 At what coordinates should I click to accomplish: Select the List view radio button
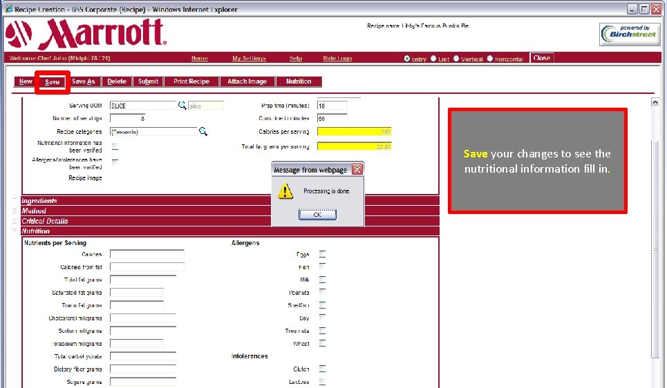click(x=433, y=59)
